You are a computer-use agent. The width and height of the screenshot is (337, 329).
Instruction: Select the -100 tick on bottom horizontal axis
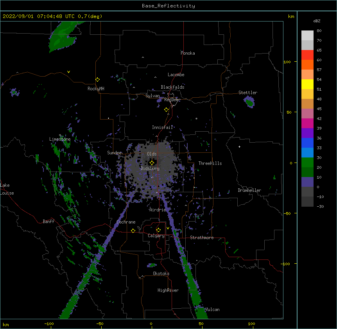[x=49, y=324]
